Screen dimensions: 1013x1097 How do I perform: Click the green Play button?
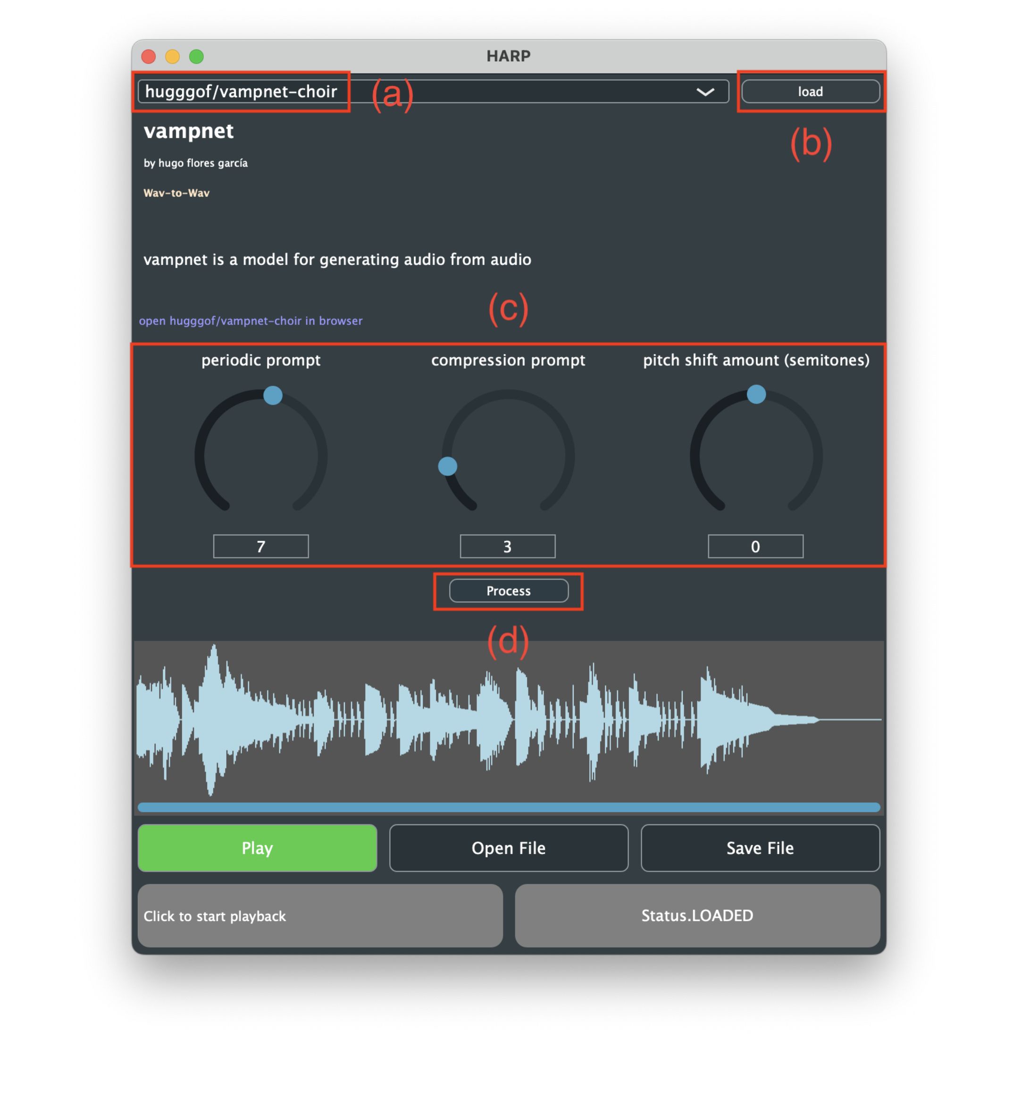coord(257,848)
